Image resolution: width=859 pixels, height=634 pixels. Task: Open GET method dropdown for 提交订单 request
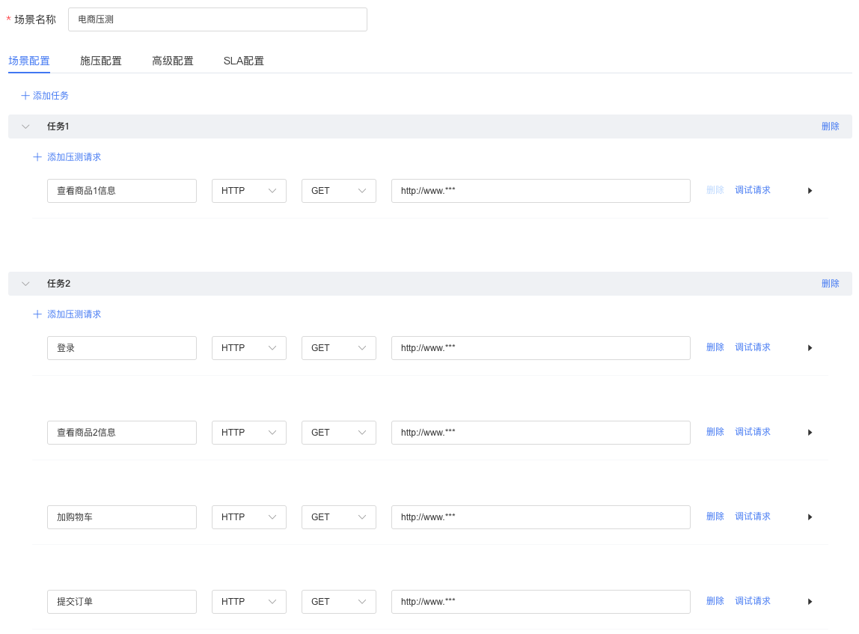click(338, 602)
